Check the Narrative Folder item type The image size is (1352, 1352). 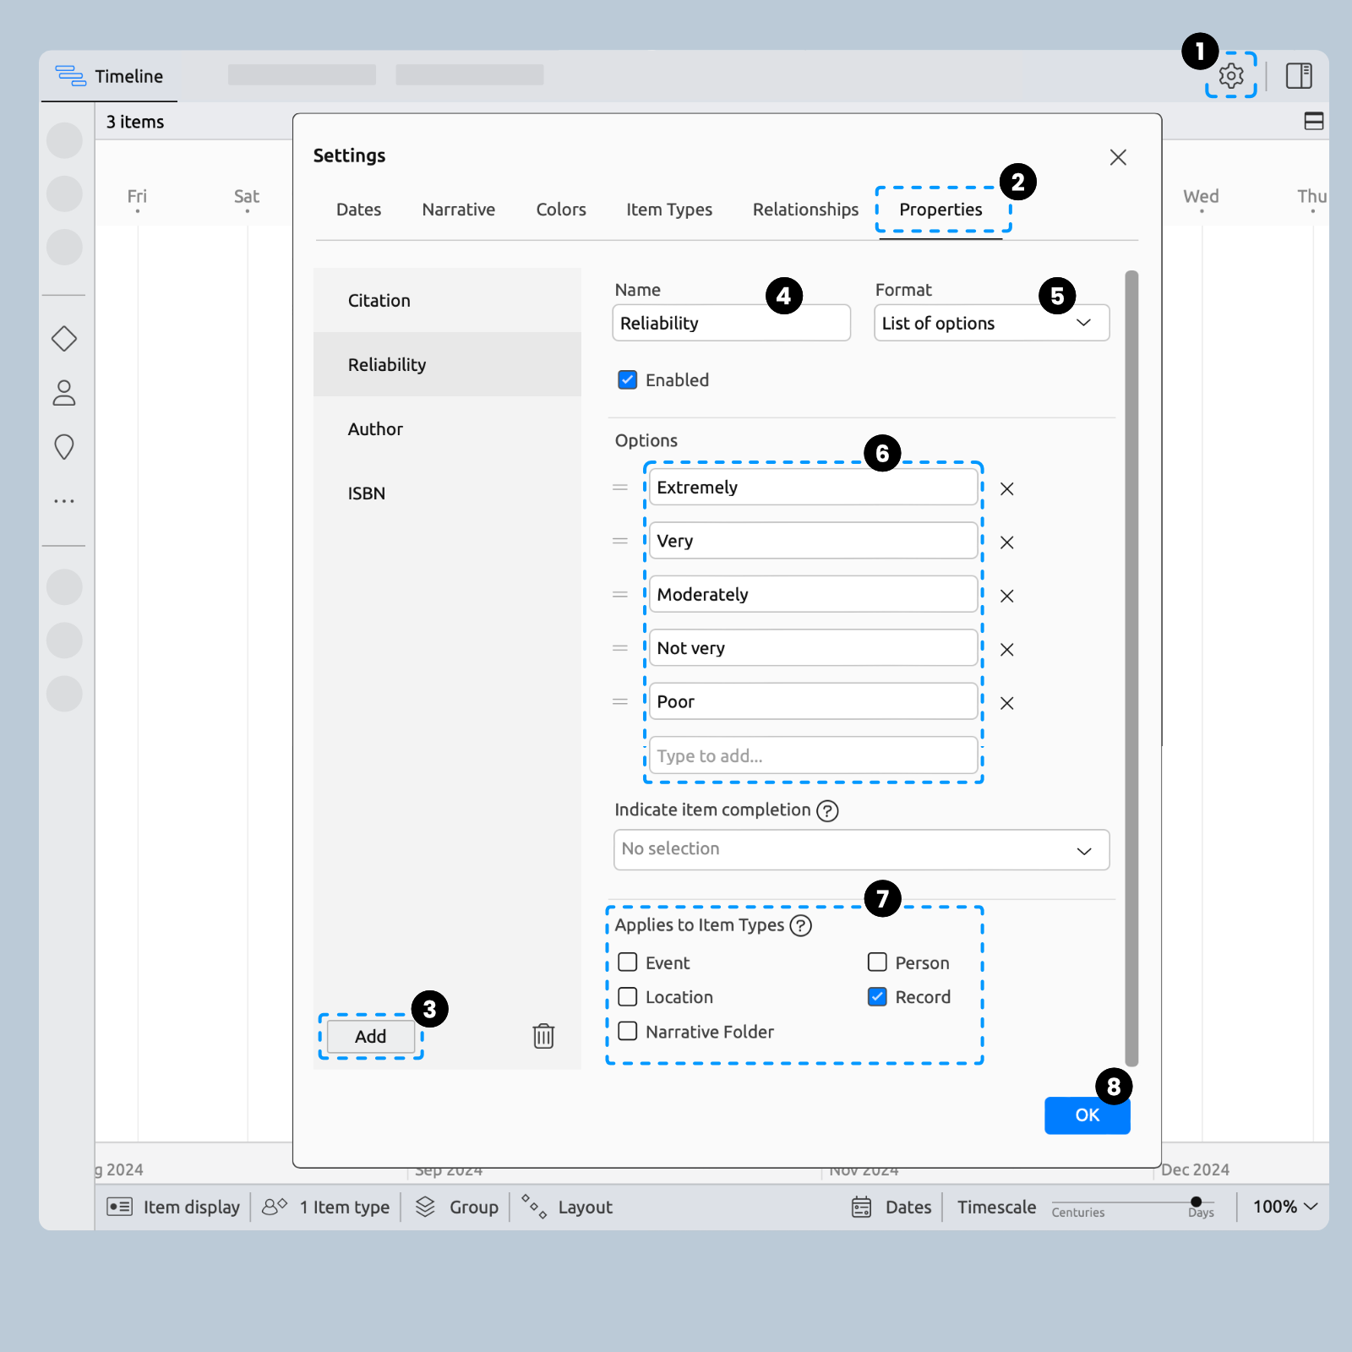point(628,1031)
